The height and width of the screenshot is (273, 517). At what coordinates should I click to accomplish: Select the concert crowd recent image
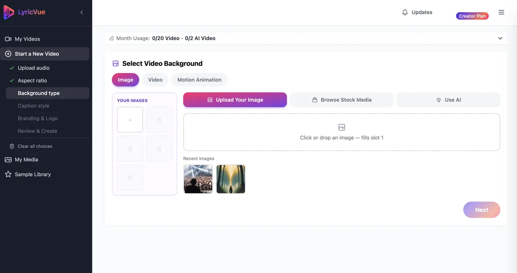pos(198,179)
